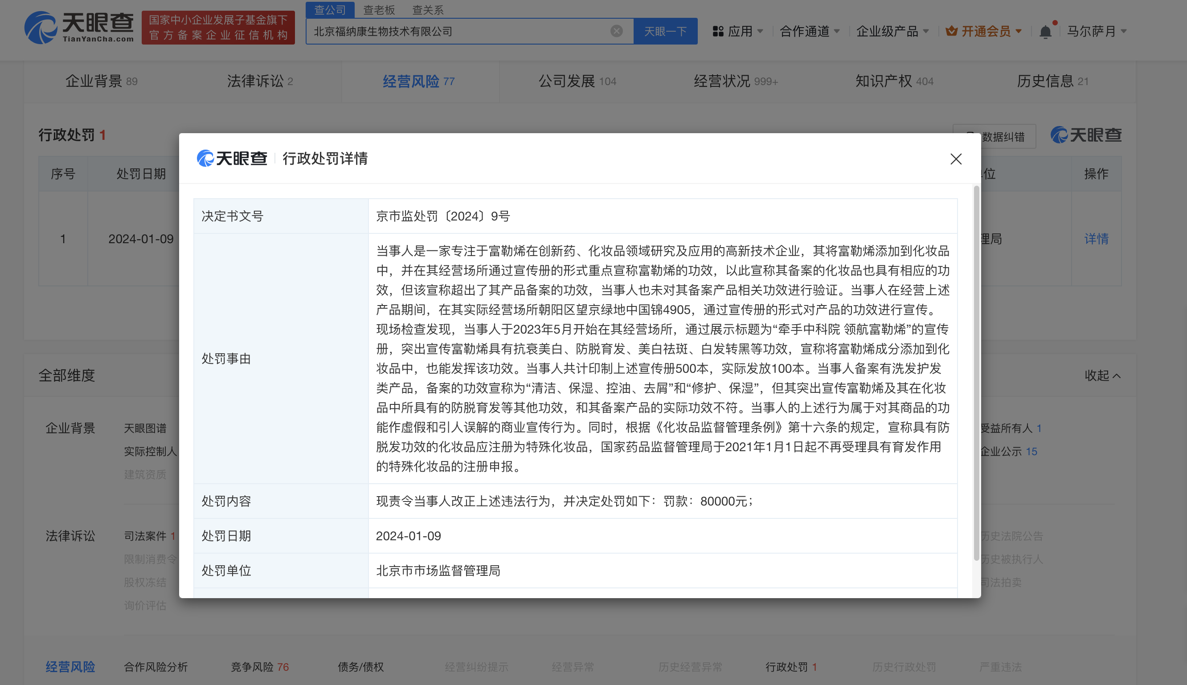Click the 应用 grid icon
This screenshot has width=1187, height=685.
(x=718, y=32)
